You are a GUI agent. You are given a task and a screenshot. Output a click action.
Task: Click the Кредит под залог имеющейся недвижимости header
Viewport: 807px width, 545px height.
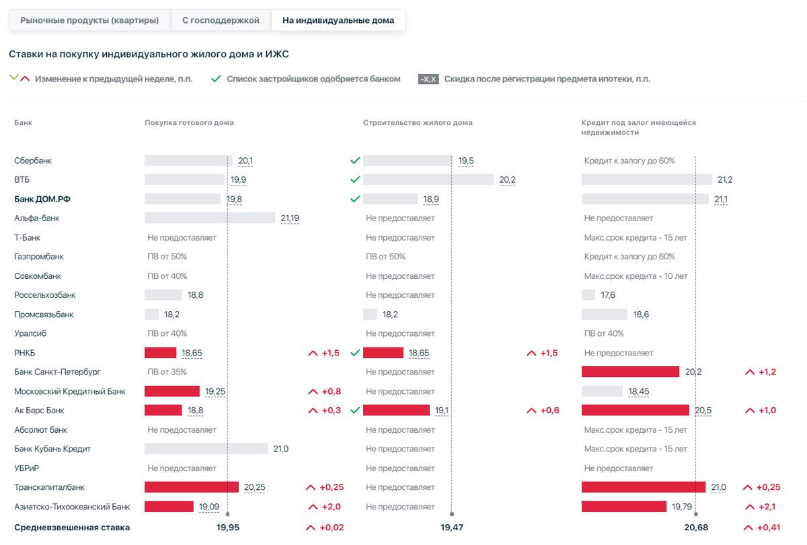[x=639, y=128]
